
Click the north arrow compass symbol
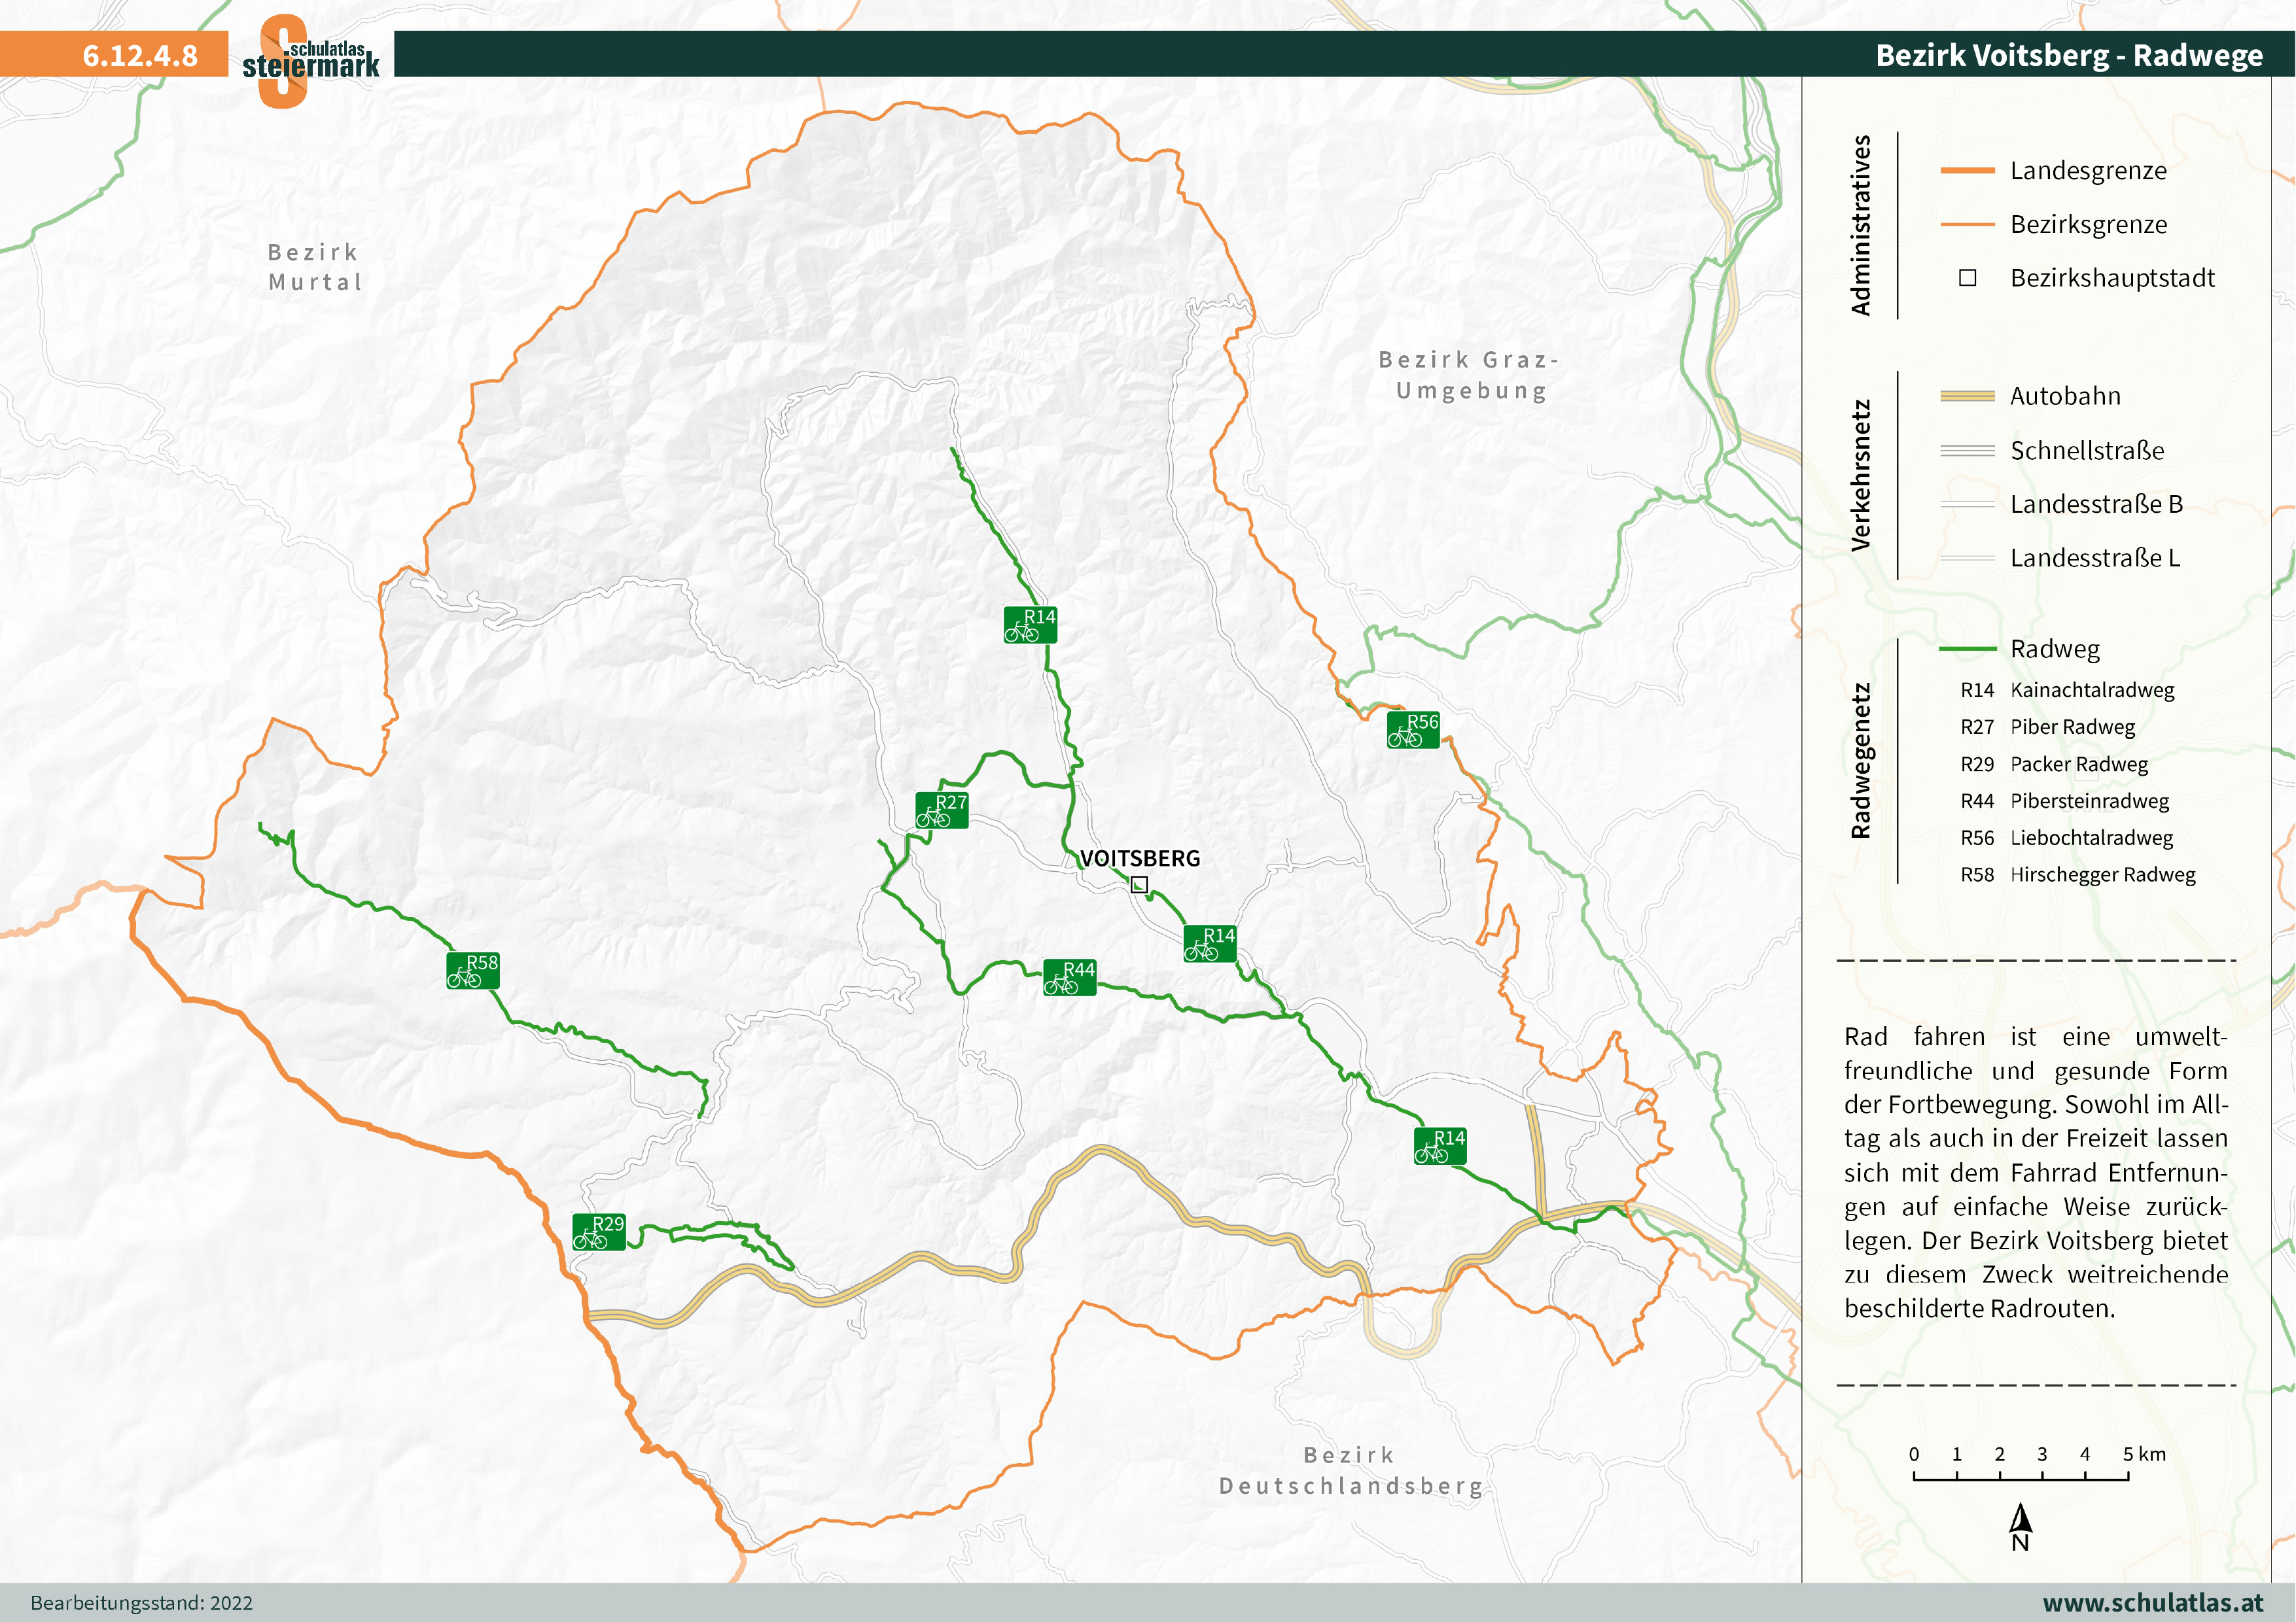point(2020,1525)
